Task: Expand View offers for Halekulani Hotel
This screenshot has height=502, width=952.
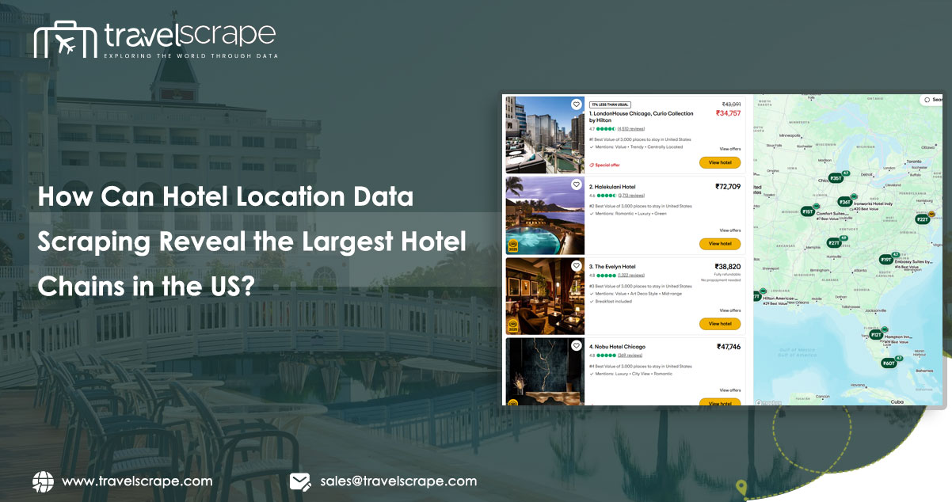Action: click(x=729, y=230)
